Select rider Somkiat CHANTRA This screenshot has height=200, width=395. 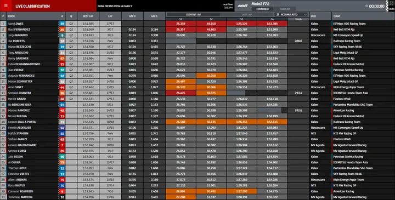20,93
